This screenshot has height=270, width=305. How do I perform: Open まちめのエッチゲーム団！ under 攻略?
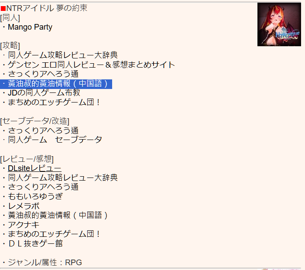[54, 102]
